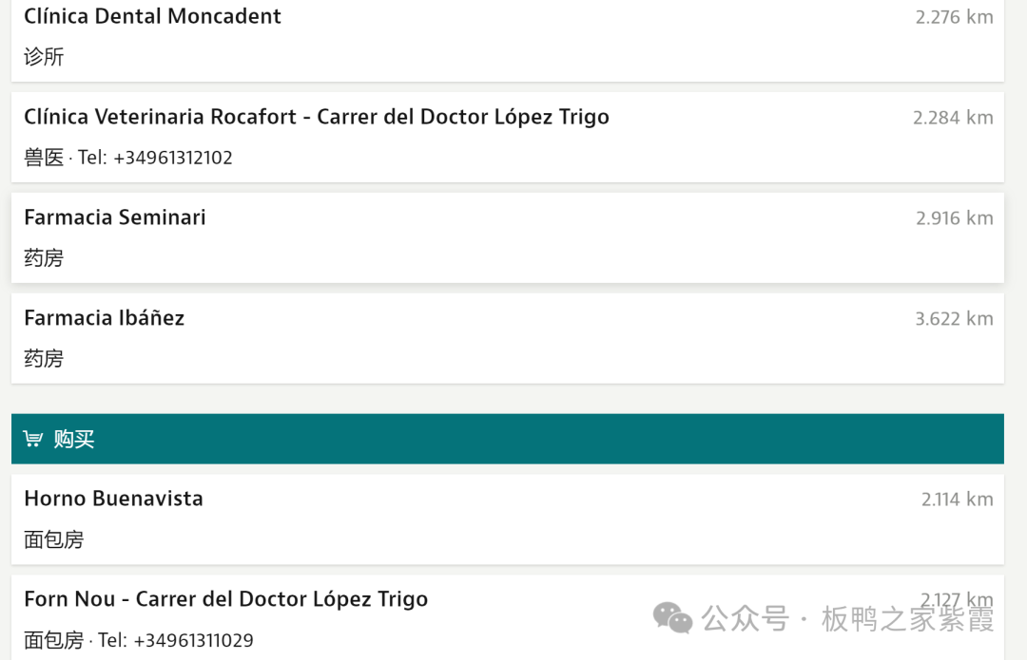
Task: Open the Farmacia Seminari listing
Action: coord(115,217)
